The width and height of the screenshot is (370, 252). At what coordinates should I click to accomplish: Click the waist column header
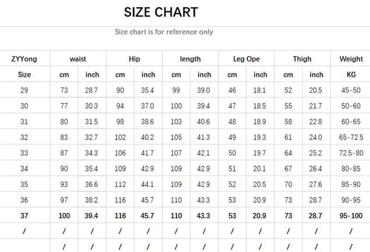(x=78, y=59)
